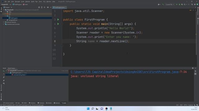
Task: Open IDE settings gear in toolbar
Action: (195, 4)
